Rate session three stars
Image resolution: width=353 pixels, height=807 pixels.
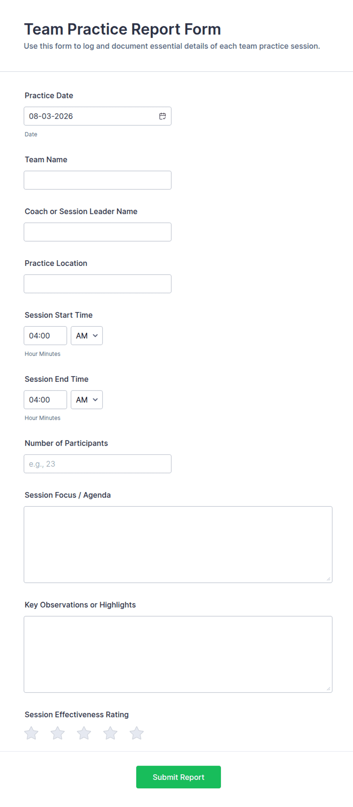(x=84, y=733)
